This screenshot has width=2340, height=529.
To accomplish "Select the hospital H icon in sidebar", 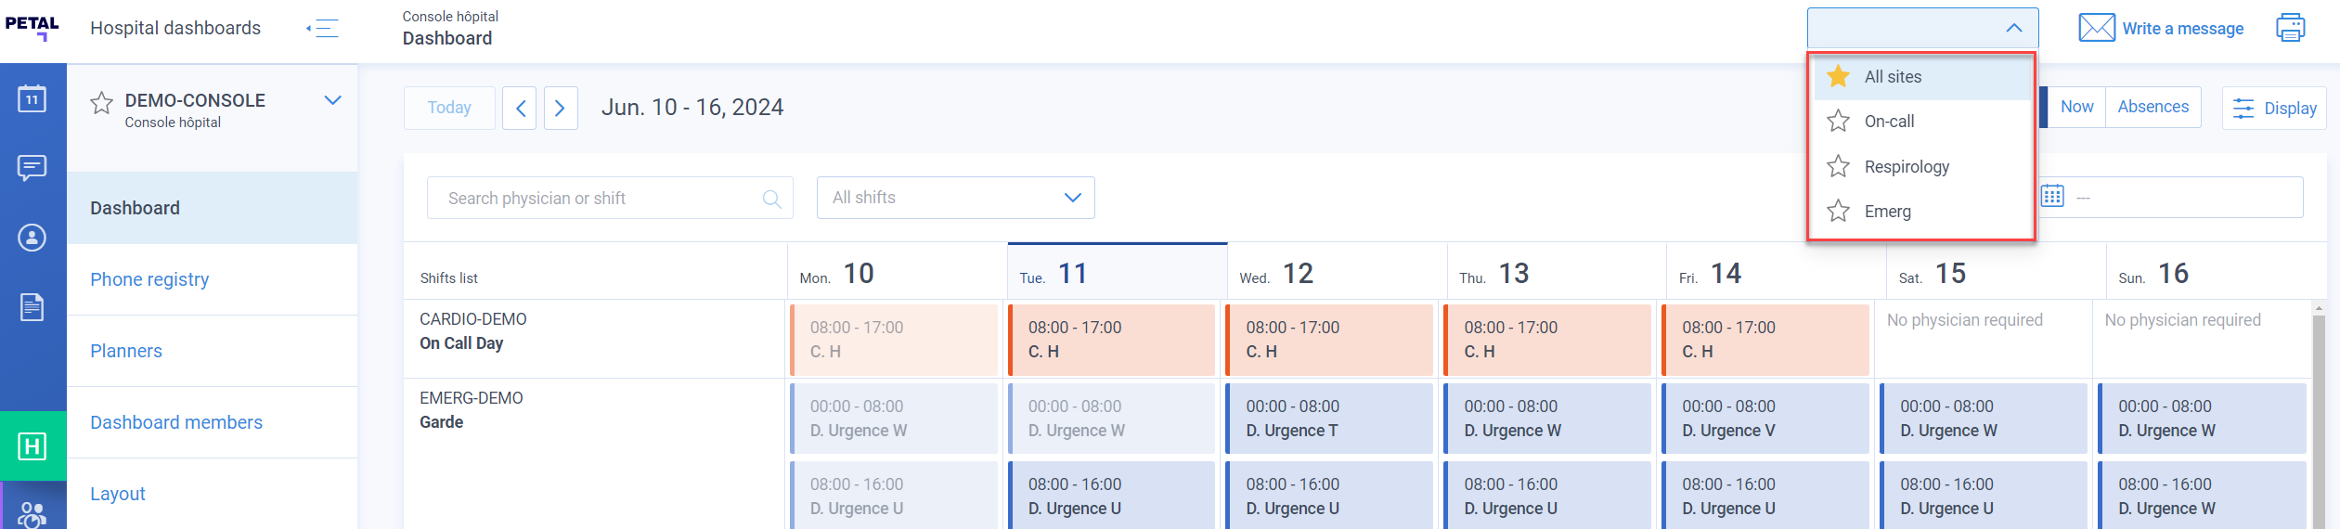I will (x=32, y=446).
